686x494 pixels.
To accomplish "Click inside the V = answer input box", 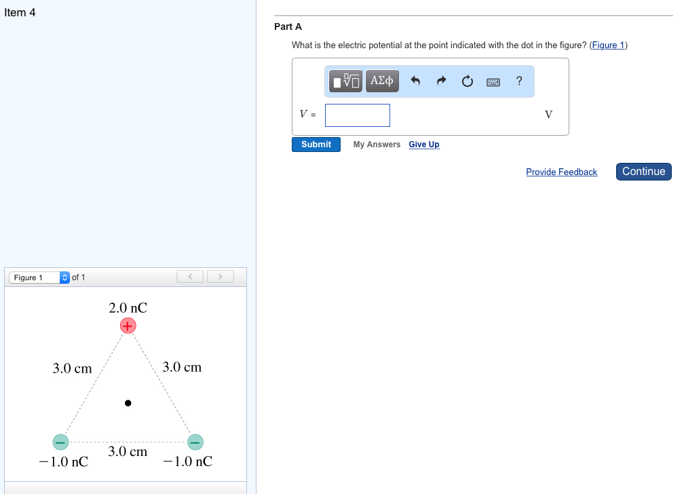I will [x=358, y=115].
